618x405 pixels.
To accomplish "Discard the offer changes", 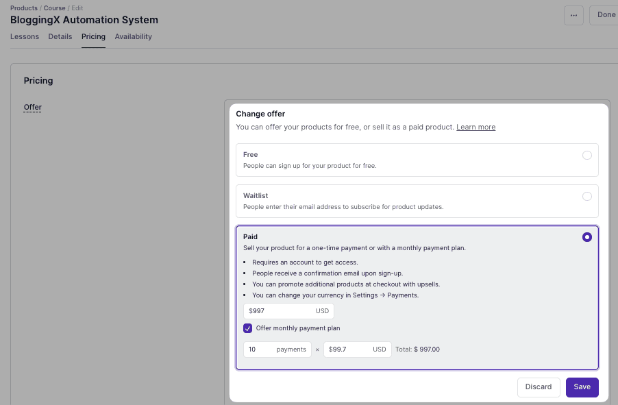I will tap(539, 387).
